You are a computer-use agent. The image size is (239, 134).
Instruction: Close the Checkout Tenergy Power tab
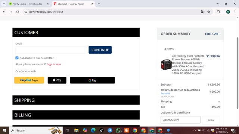click(x=92, y=4)
